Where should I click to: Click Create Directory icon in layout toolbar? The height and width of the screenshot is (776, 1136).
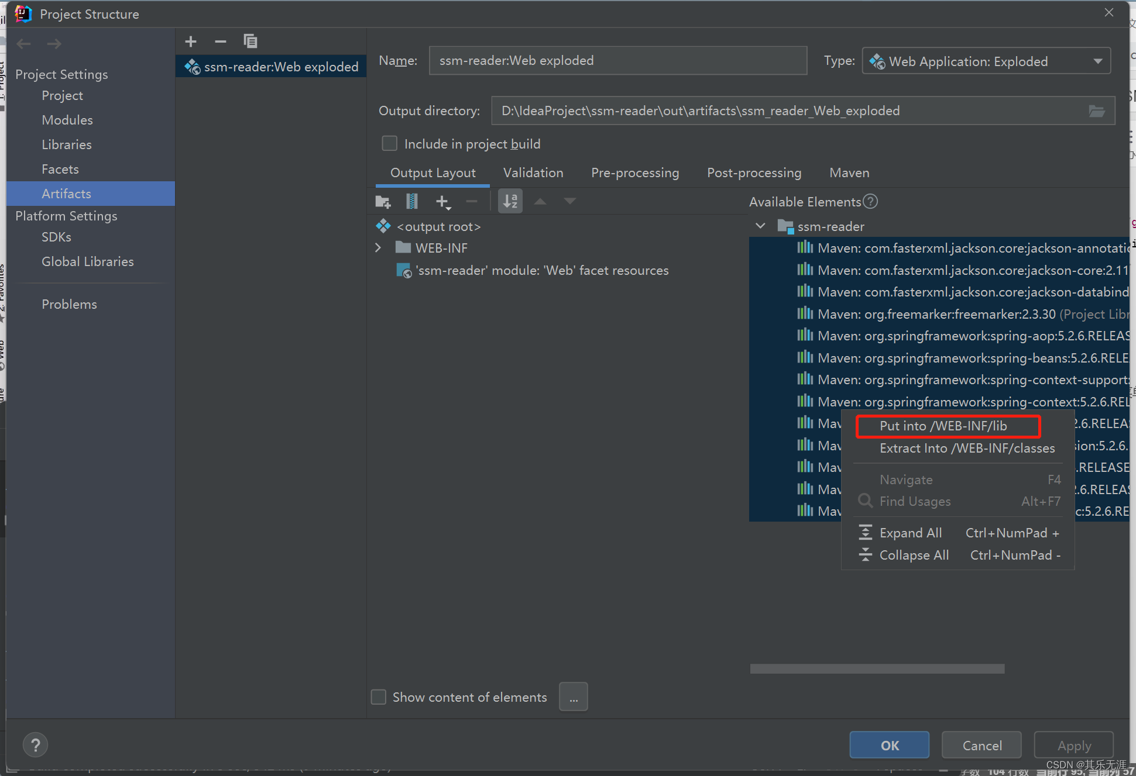pyautogui.click(x=383, y=202)
